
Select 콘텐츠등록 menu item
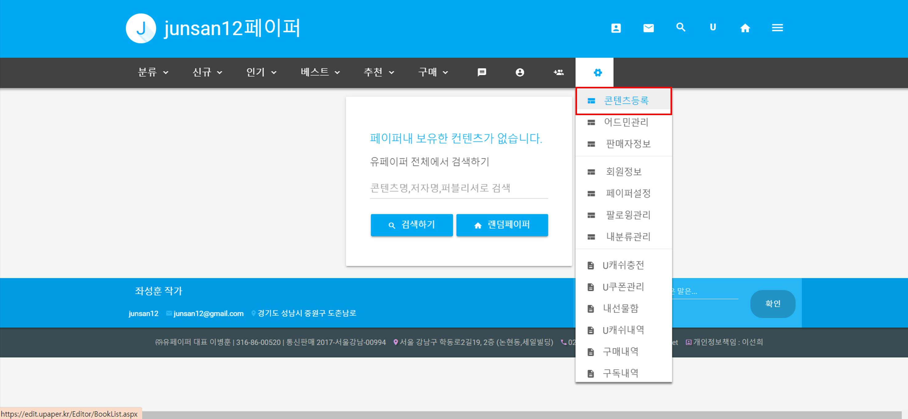pyautogui.click(x=626, y=101)
